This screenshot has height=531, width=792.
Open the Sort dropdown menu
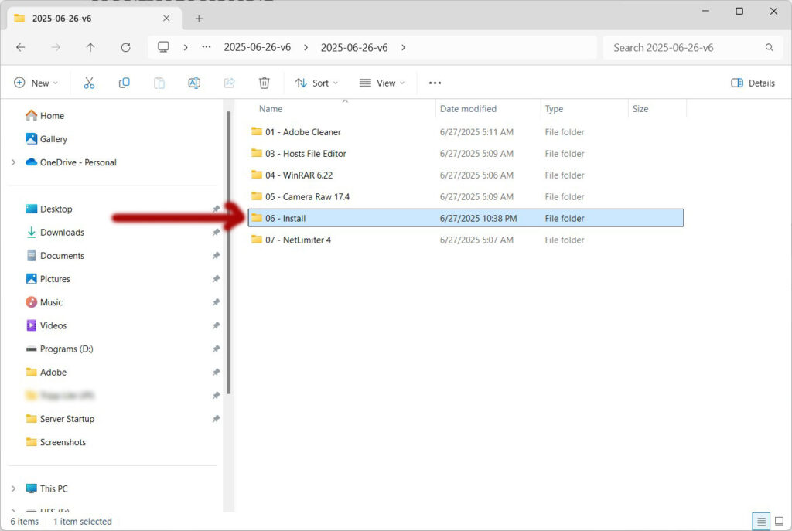(x=316, y=83)
